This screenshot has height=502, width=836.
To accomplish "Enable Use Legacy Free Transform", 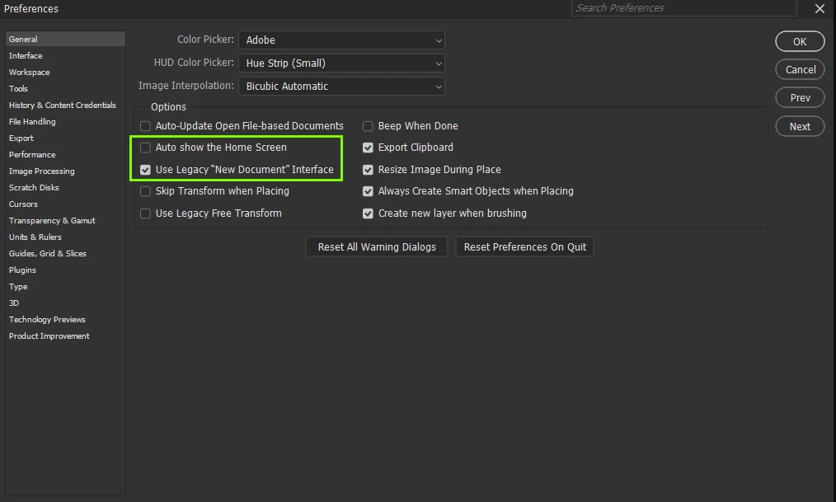I will 145,213.
